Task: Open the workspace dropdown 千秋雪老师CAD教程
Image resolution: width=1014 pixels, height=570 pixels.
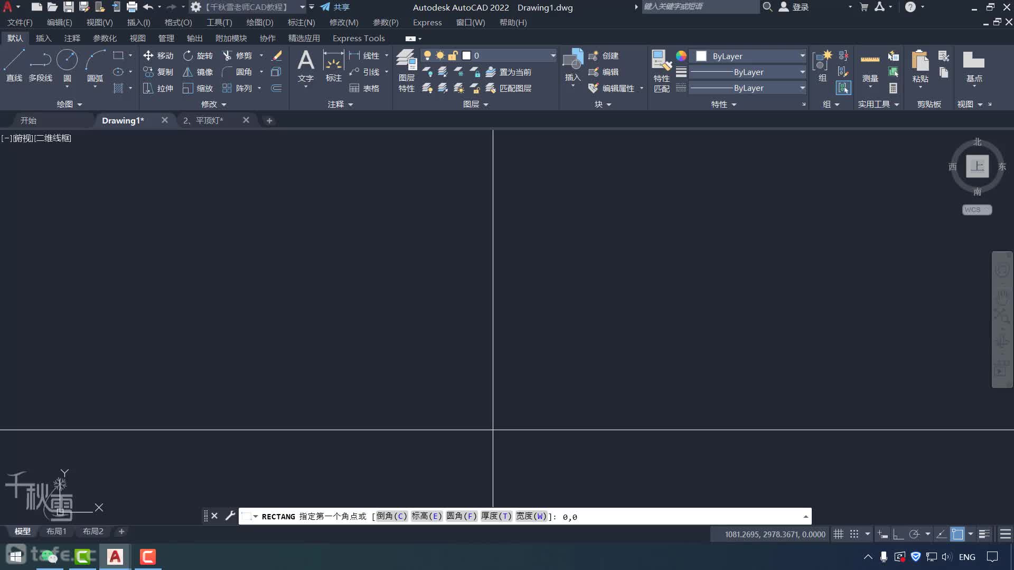Action: 302,7
